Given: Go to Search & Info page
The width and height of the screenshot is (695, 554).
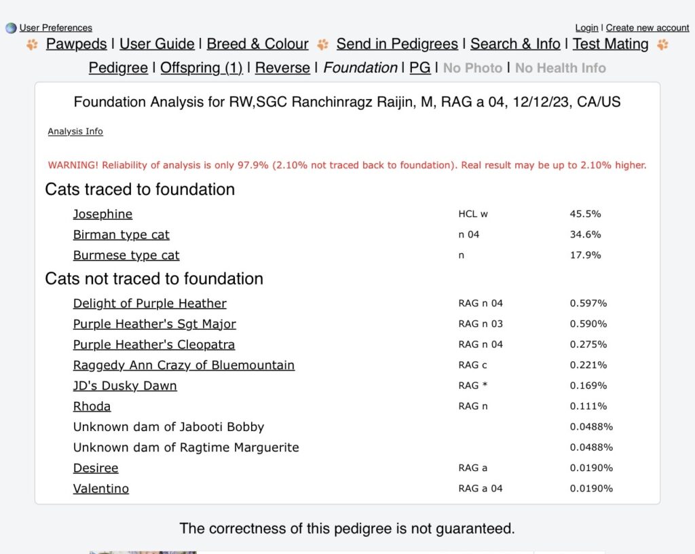Looking at the screenshot, I should pyautogui.click(x=516, y=44).
